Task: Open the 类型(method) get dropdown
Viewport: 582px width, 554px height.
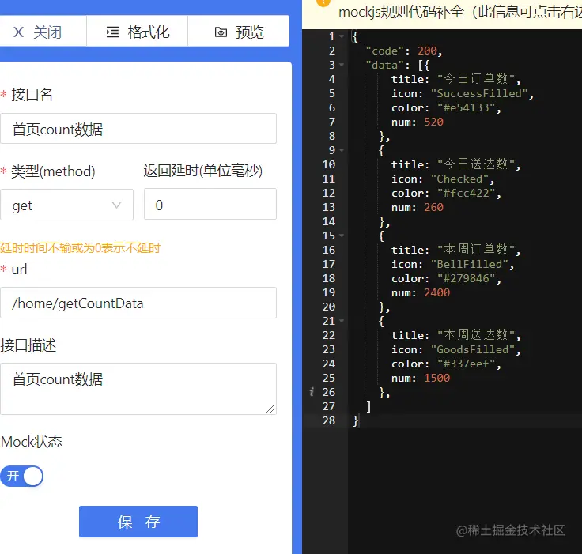Action: (x=66, y=205)
